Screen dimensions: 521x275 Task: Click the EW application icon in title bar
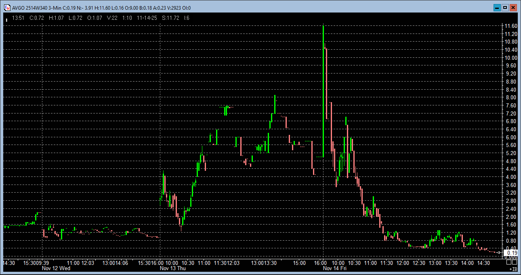(7, 8)
